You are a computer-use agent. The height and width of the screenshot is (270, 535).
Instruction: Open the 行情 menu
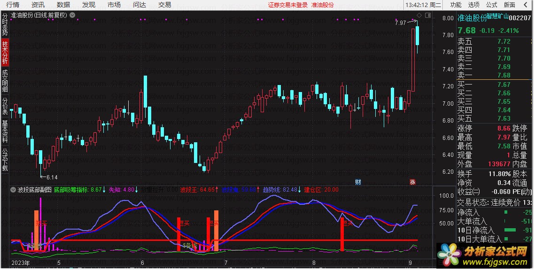13,5
